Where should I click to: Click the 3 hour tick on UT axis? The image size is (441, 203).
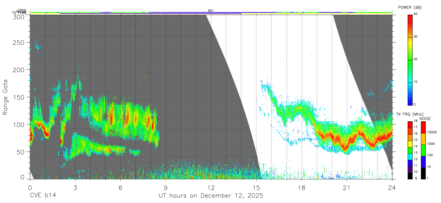(x=75, y=187)
